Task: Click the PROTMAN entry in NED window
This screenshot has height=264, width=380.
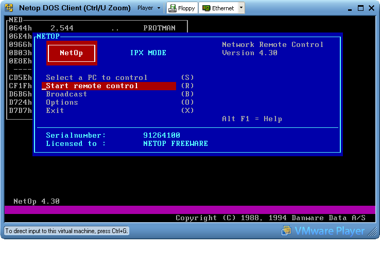Action: pos(159,28)
